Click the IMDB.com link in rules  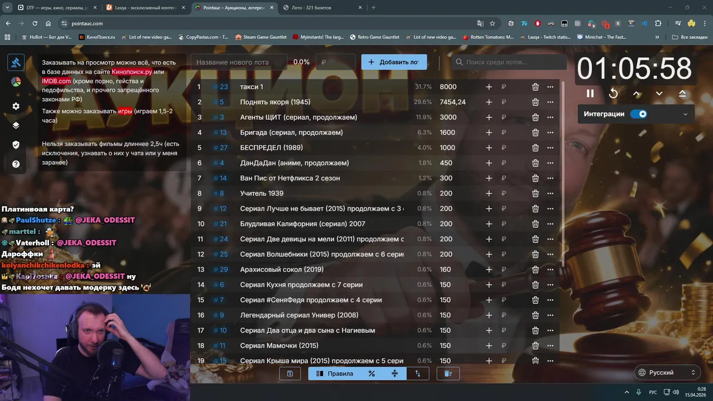(x=56, y=81)
